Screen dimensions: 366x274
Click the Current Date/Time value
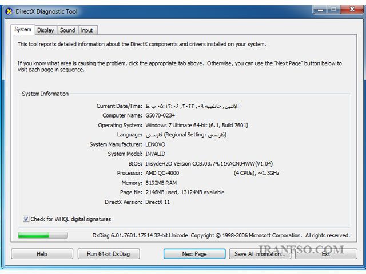(x=192, y=106)
